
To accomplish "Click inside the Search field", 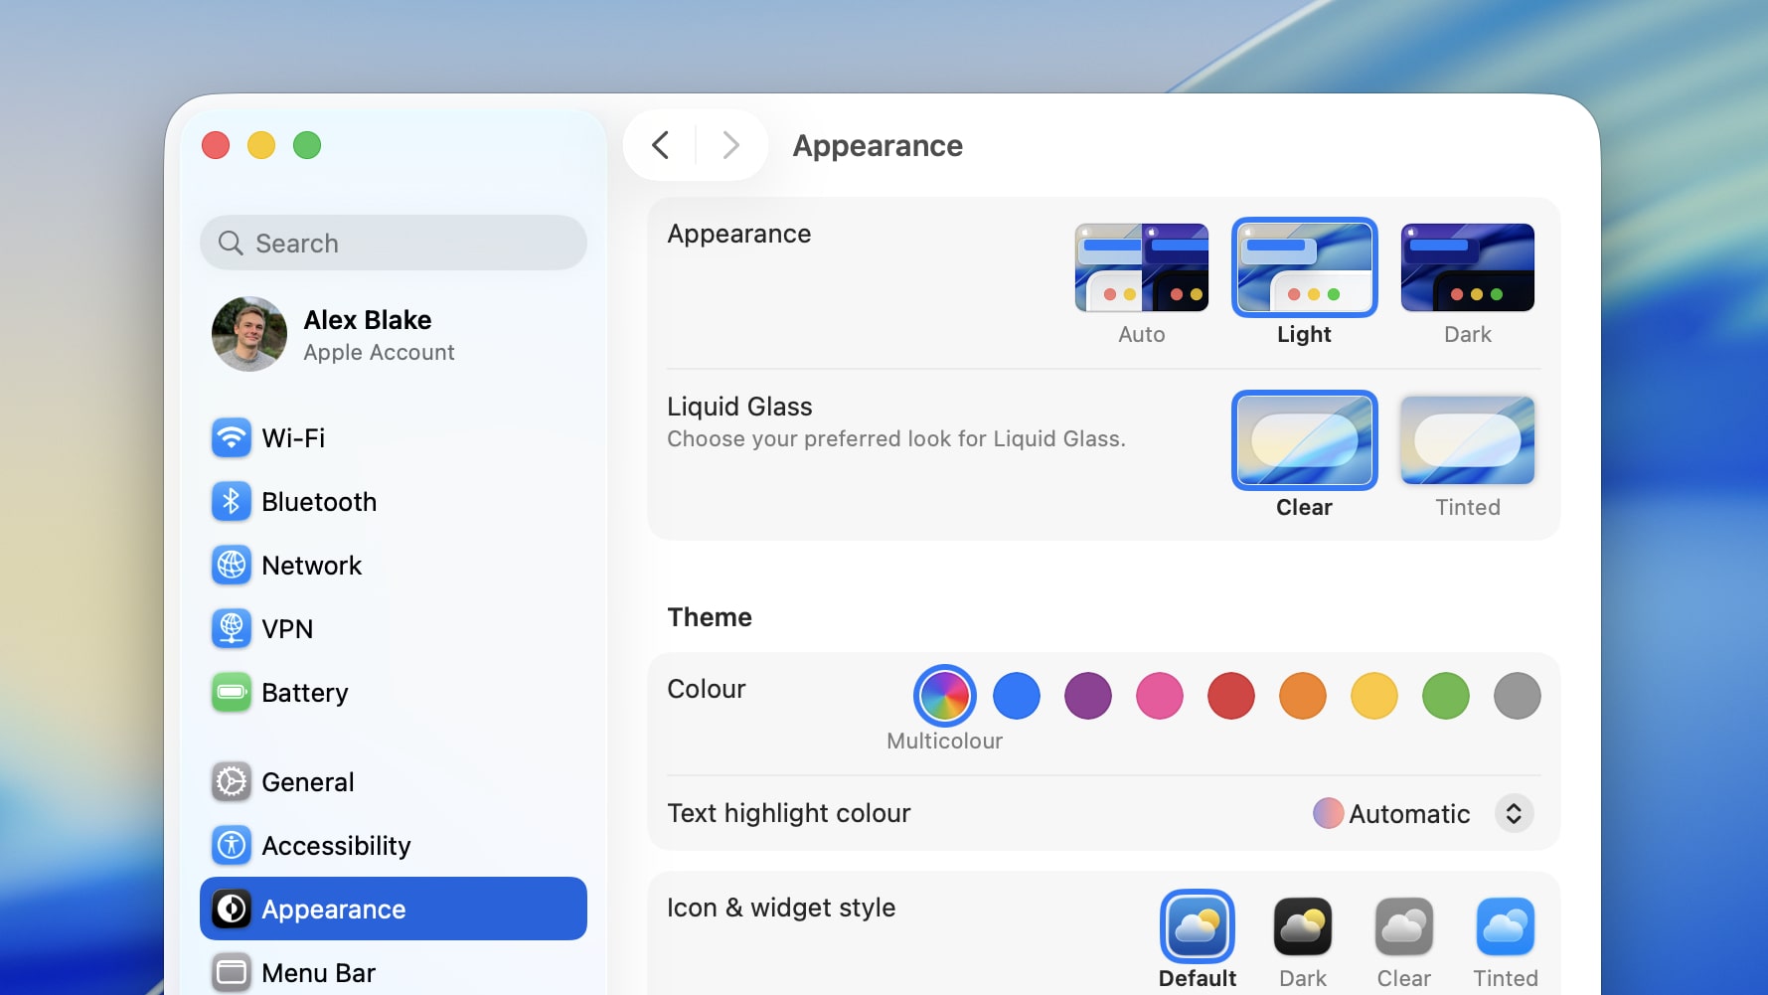I will 393,243.
